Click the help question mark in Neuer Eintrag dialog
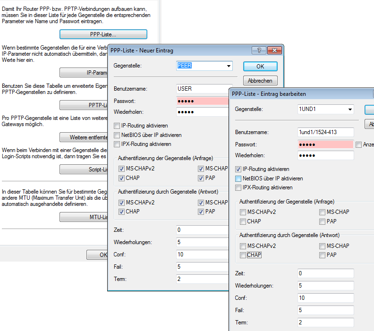 coord(259,51)
